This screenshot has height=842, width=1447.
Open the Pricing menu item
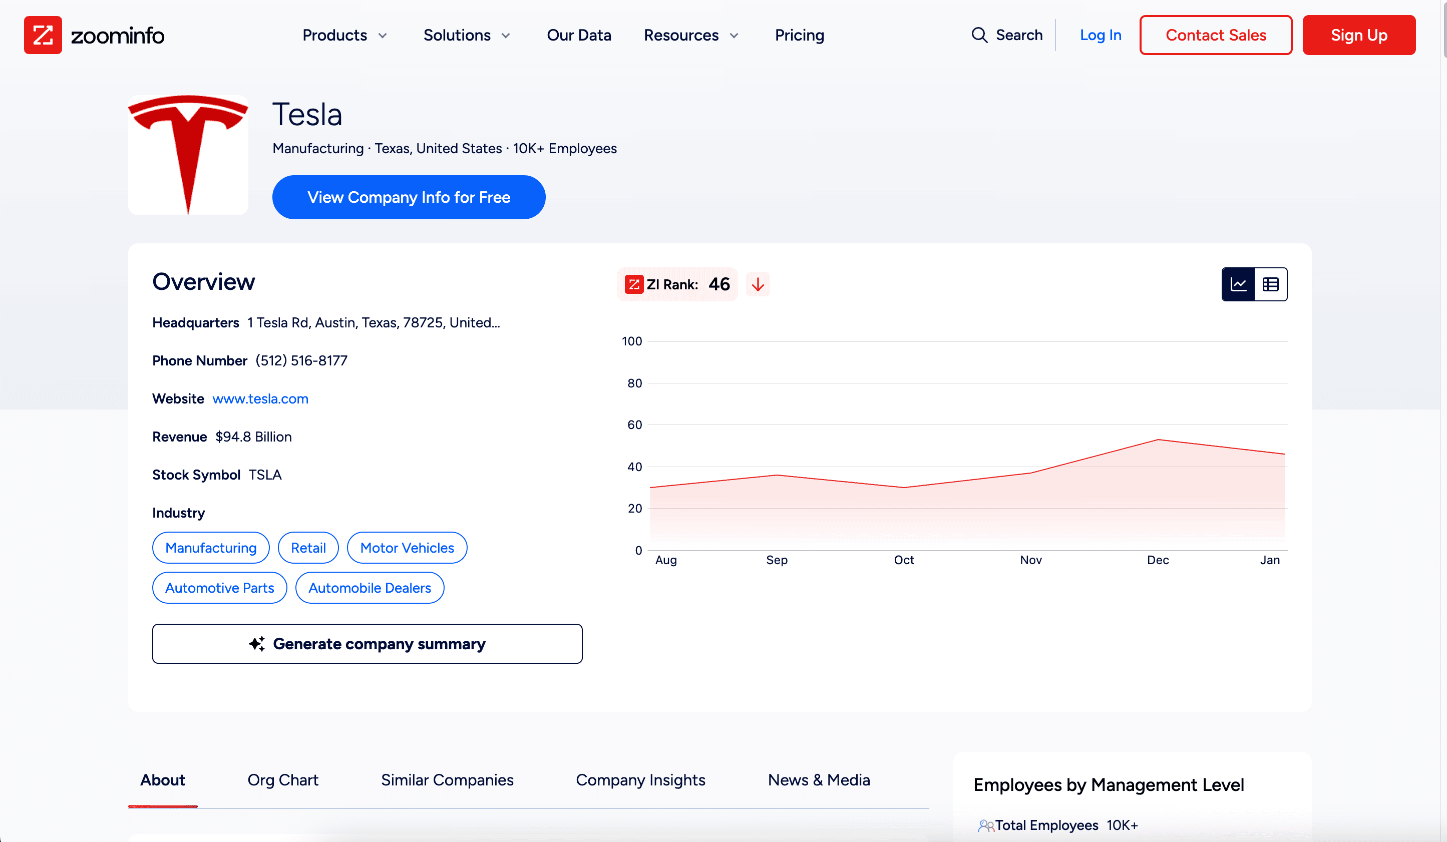(x=799, y=35)
